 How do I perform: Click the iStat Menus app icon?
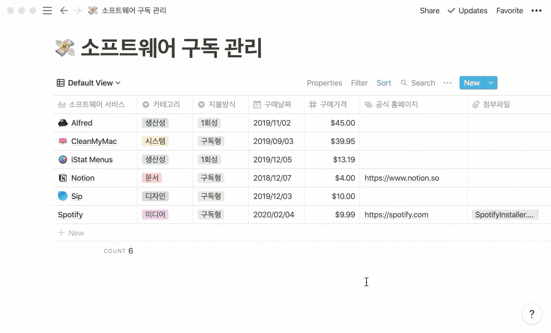coord(62,160)
